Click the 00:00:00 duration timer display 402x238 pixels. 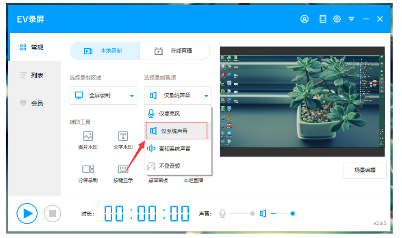(x=147, y=213)
